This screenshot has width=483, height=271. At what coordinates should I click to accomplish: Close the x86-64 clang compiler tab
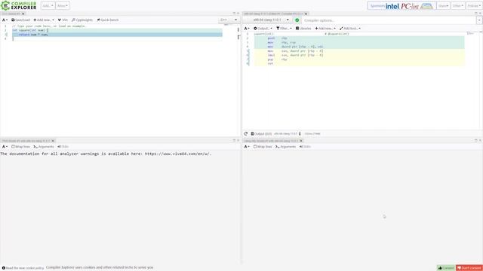(x=306, y=14)
